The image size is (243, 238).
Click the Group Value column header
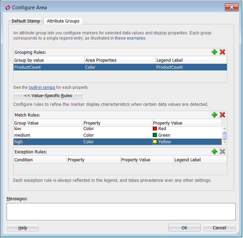(48, 123)
